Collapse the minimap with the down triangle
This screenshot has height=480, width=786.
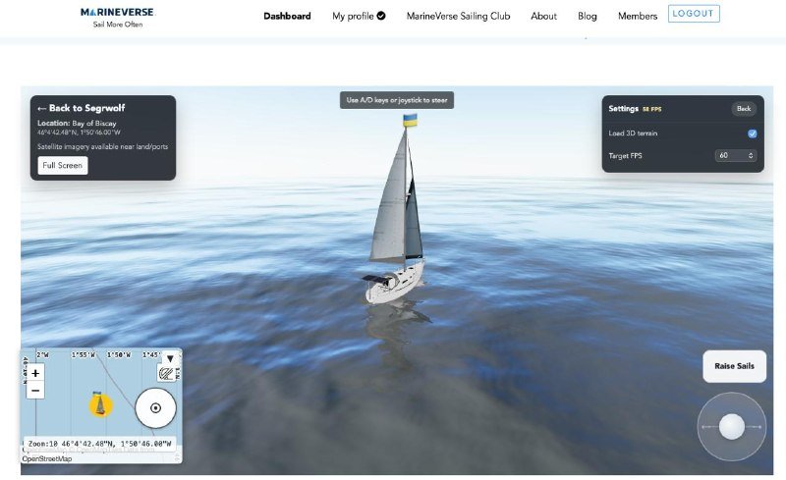(x=170, y=358)
